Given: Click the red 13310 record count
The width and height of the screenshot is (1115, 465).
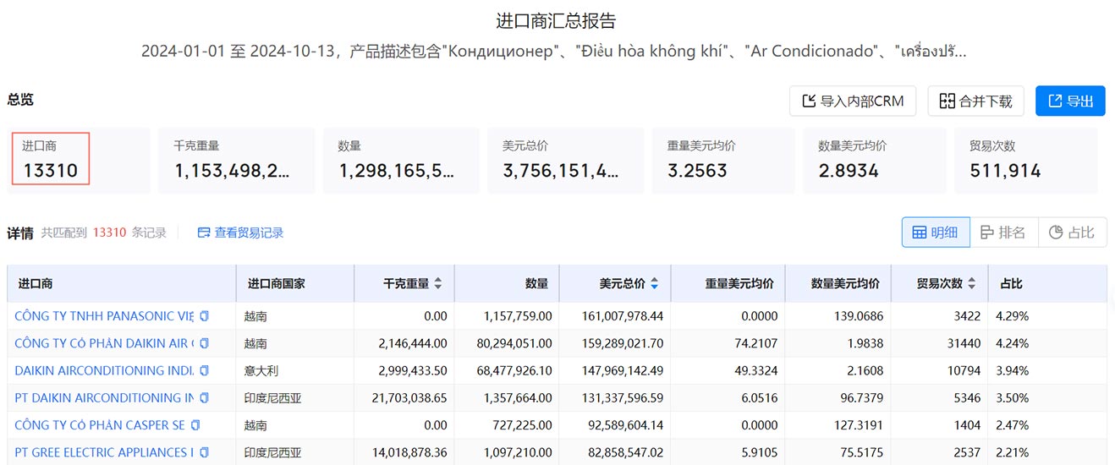Looking at the screenshot, I should (110, 232).
